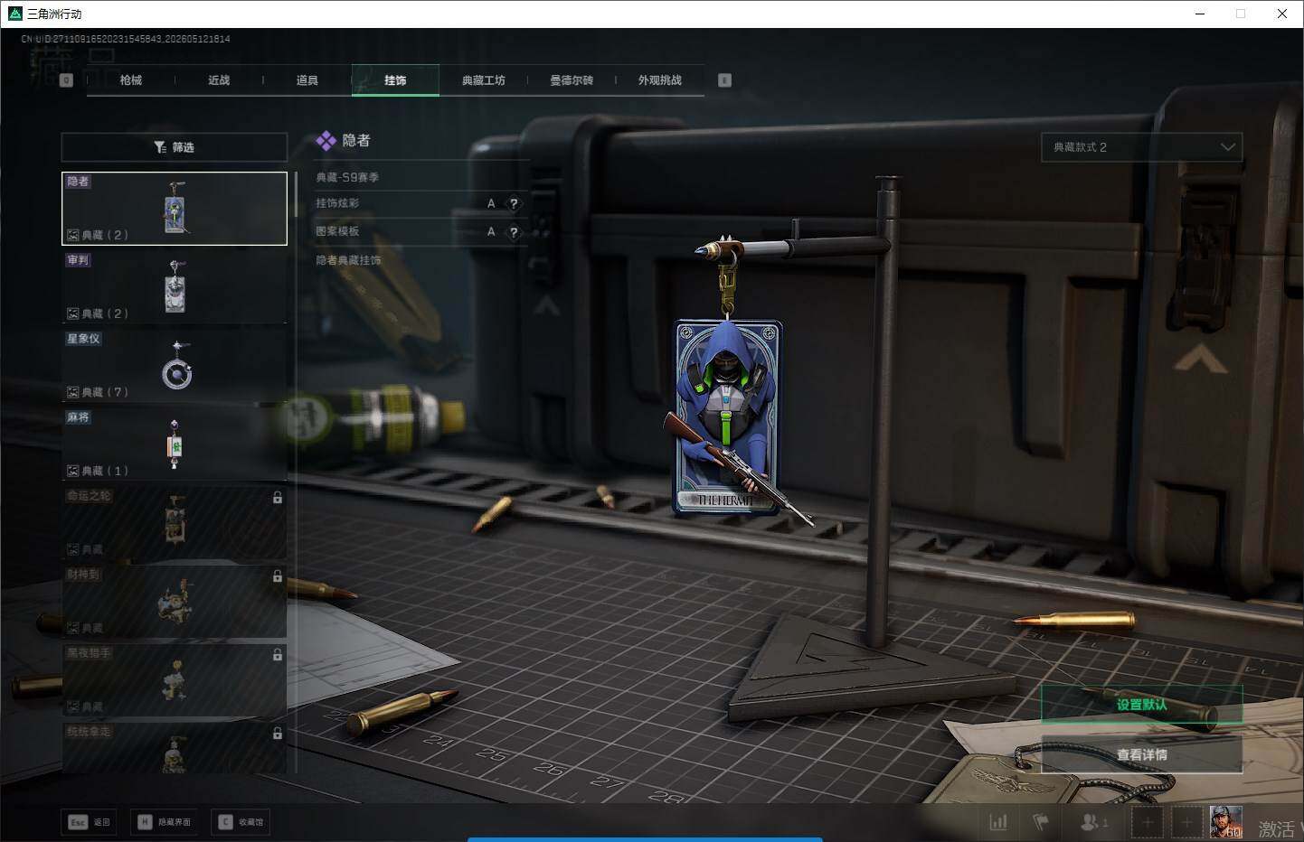Click the E next-tab key icon
Viewport: 1304px width, 842px height.
click(x=724, y=80)
